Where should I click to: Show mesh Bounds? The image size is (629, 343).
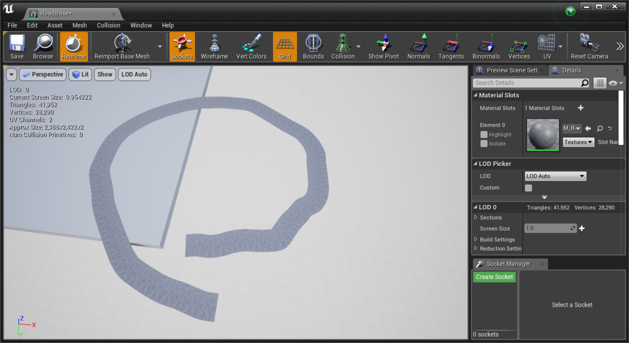click(x=313, y=47)
